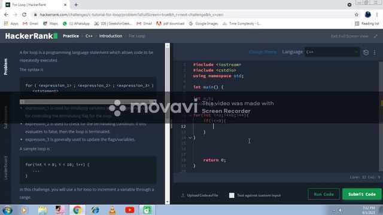Viewport: 383px width, 215px height.
Task: Open Internet Explorer from taskbar
Action: (95, 210)
